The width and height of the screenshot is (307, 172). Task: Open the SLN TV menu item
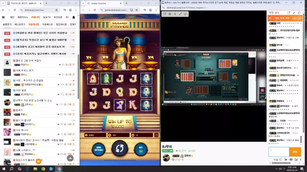pos(47,17)
